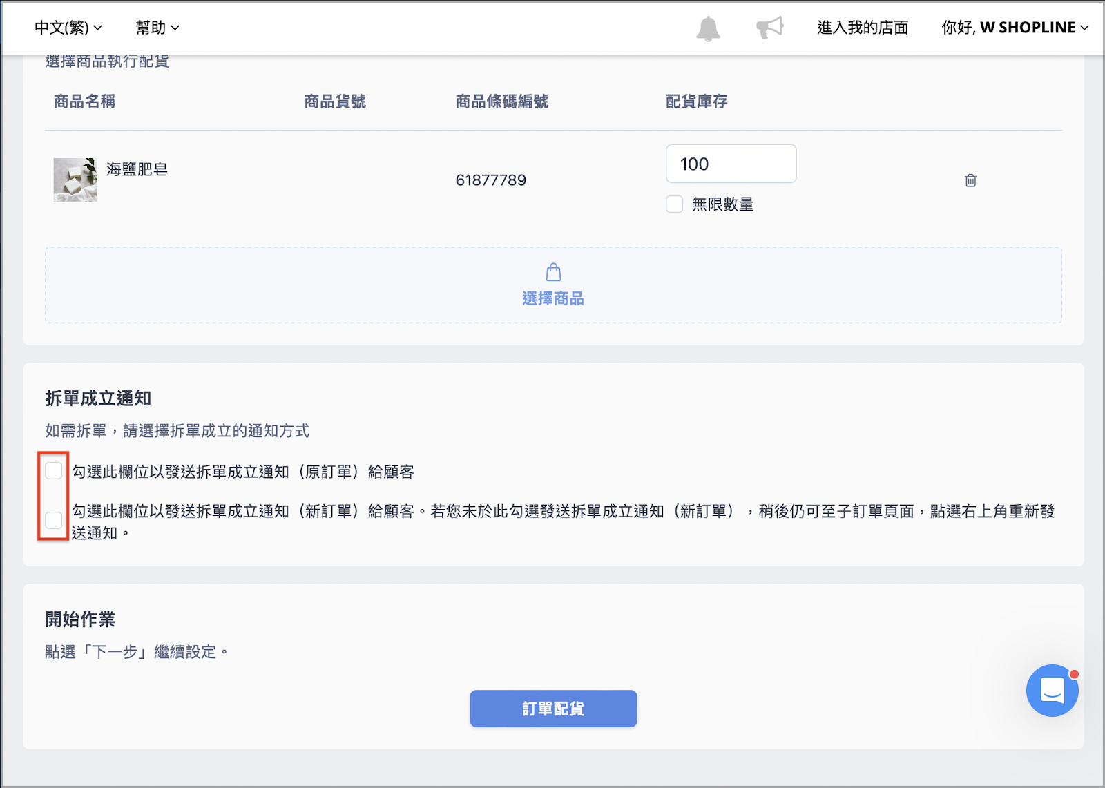The height and width of the screenshot is (788, 1105).
Task: Open the 中文(繁) language dropdown
Action: (x=68, y=28)
